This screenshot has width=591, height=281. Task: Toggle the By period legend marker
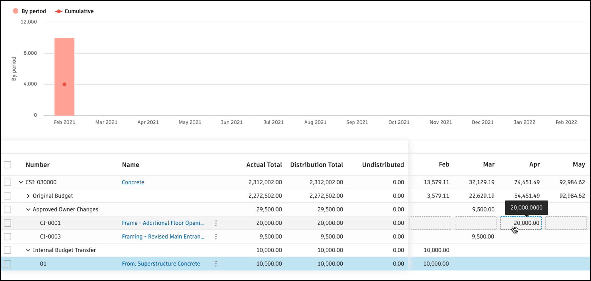click(16, 11)
